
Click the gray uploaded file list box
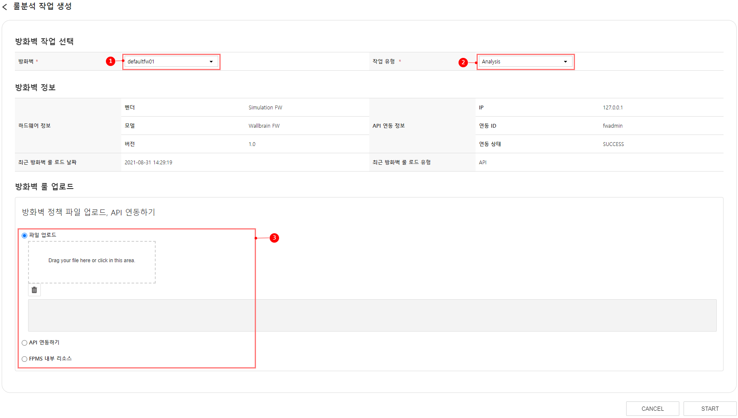(x=372, y=315)
